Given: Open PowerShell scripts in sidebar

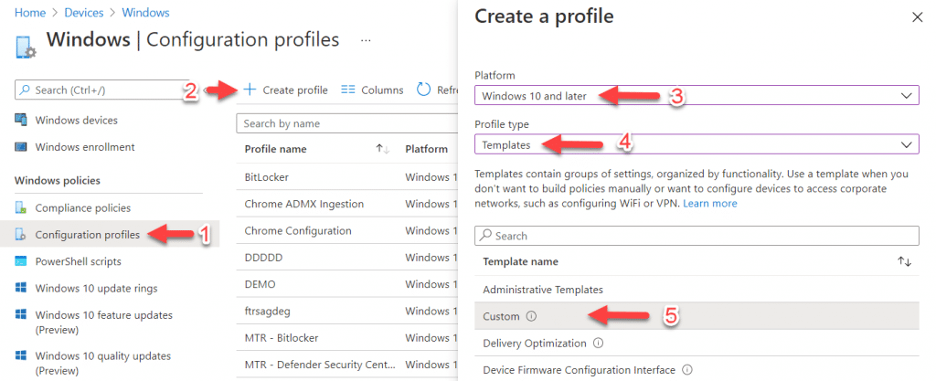Looking at the screenshot, I should 79,261.
